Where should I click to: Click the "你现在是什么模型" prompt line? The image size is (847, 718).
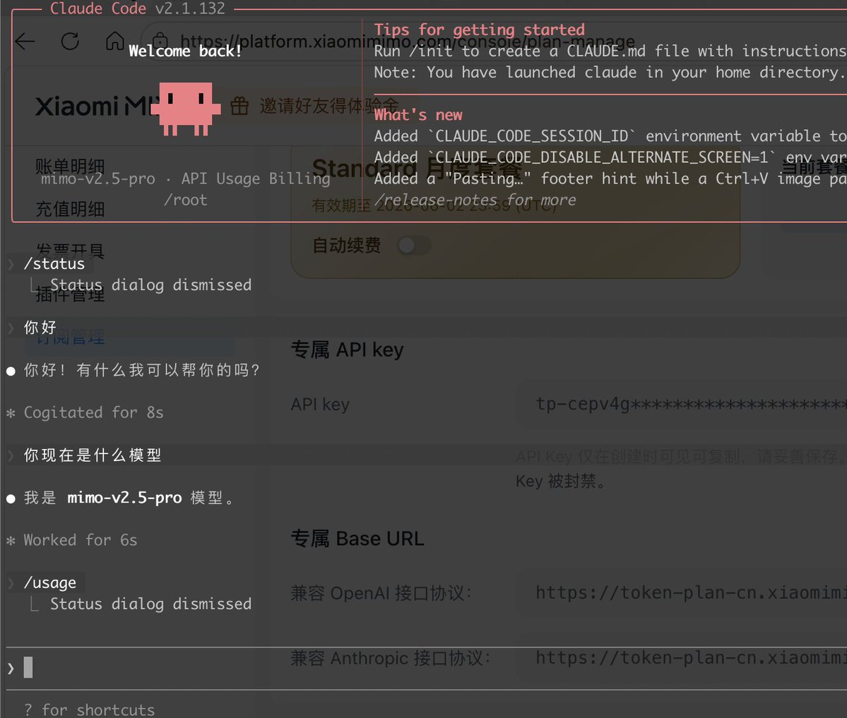coord(93,455)
